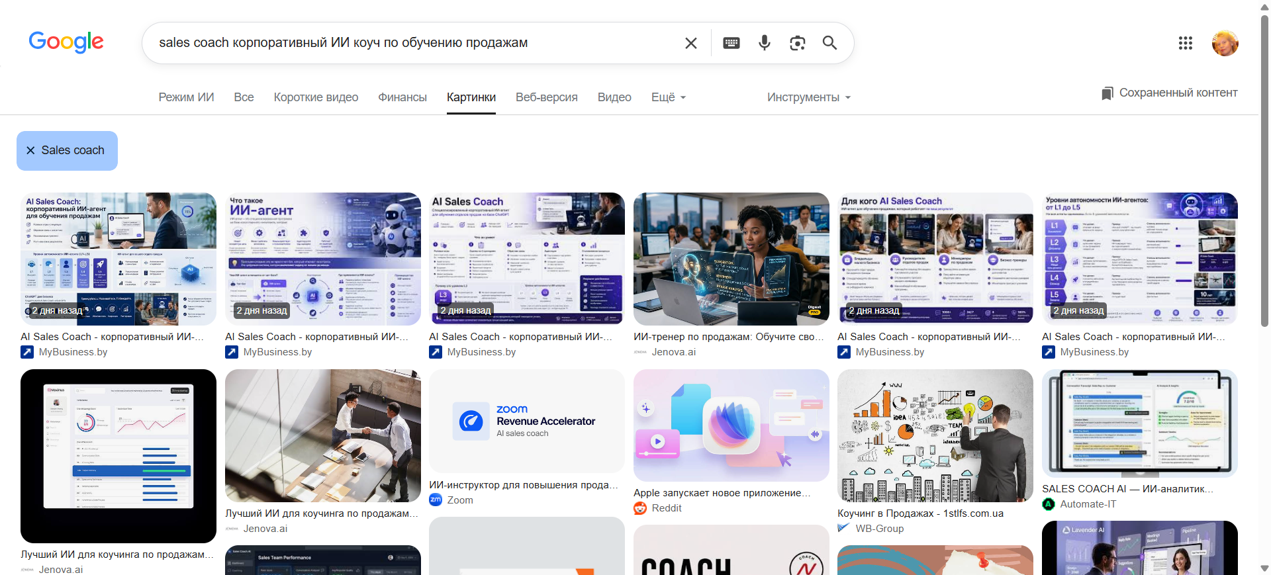Start voice search with microphone icon

tap(765, 43)
